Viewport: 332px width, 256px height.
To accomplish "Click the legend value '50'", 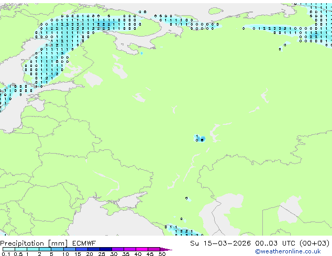I will click(162, 254).
